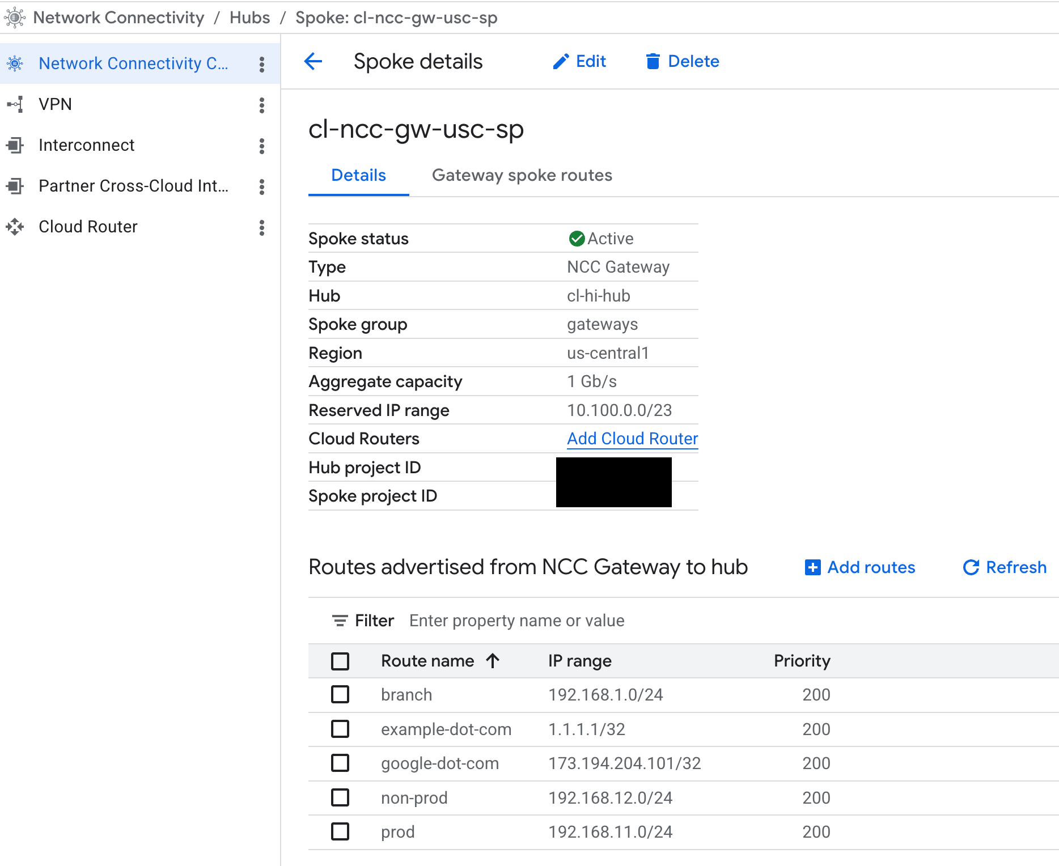Screen dimensions: 1059x866
Task: Open Partner Cross-Cloud Interconnect three-dot menu
Action: (262, 186)
